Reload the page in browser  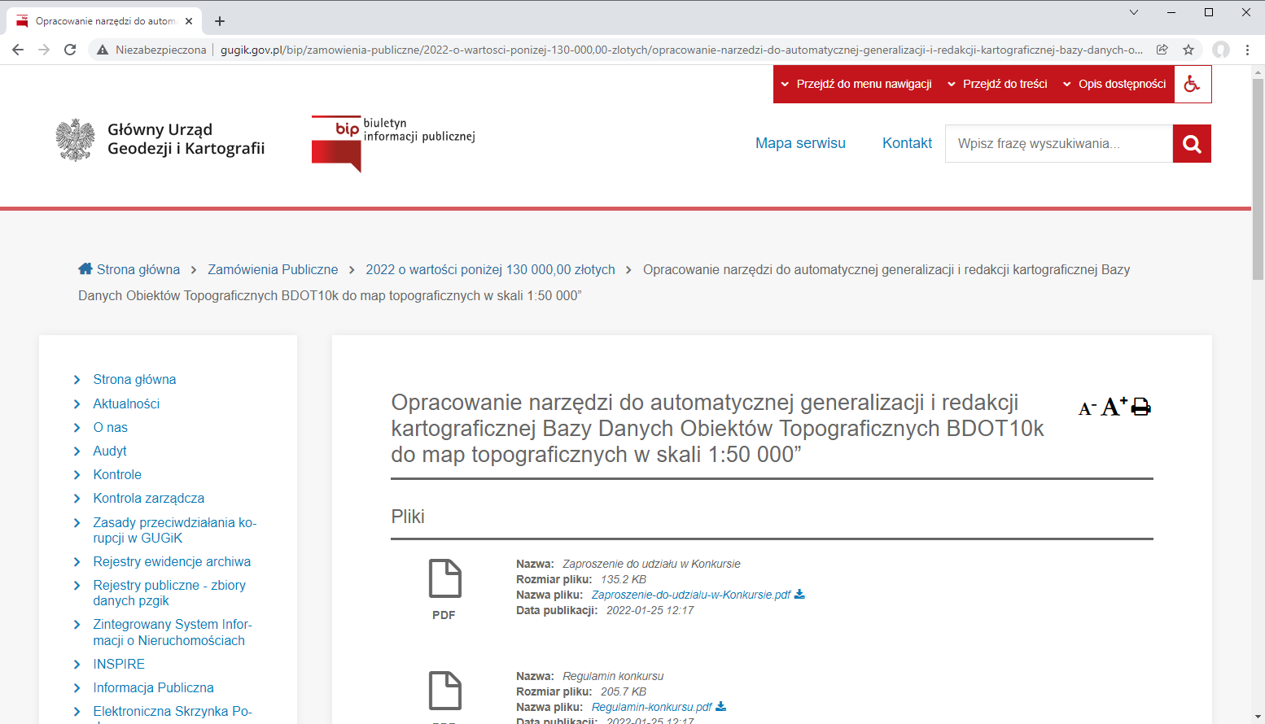point(70,50)
